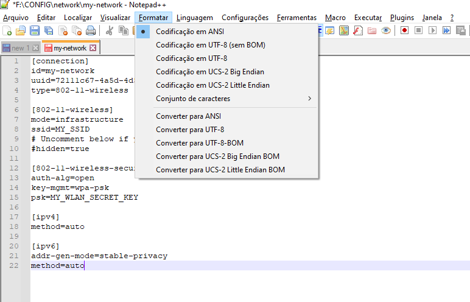Collapse the Formatar menu

tap(153, 18)
